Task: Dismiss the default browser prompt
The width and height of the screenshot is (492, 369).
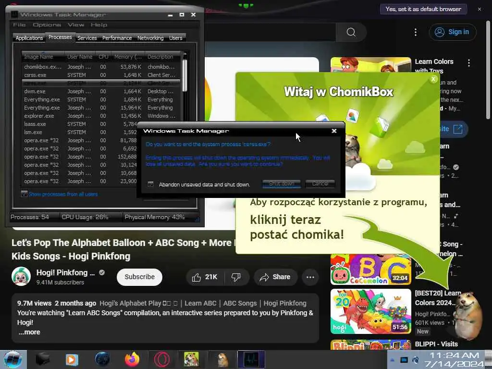Action: (x=479, y=9)
